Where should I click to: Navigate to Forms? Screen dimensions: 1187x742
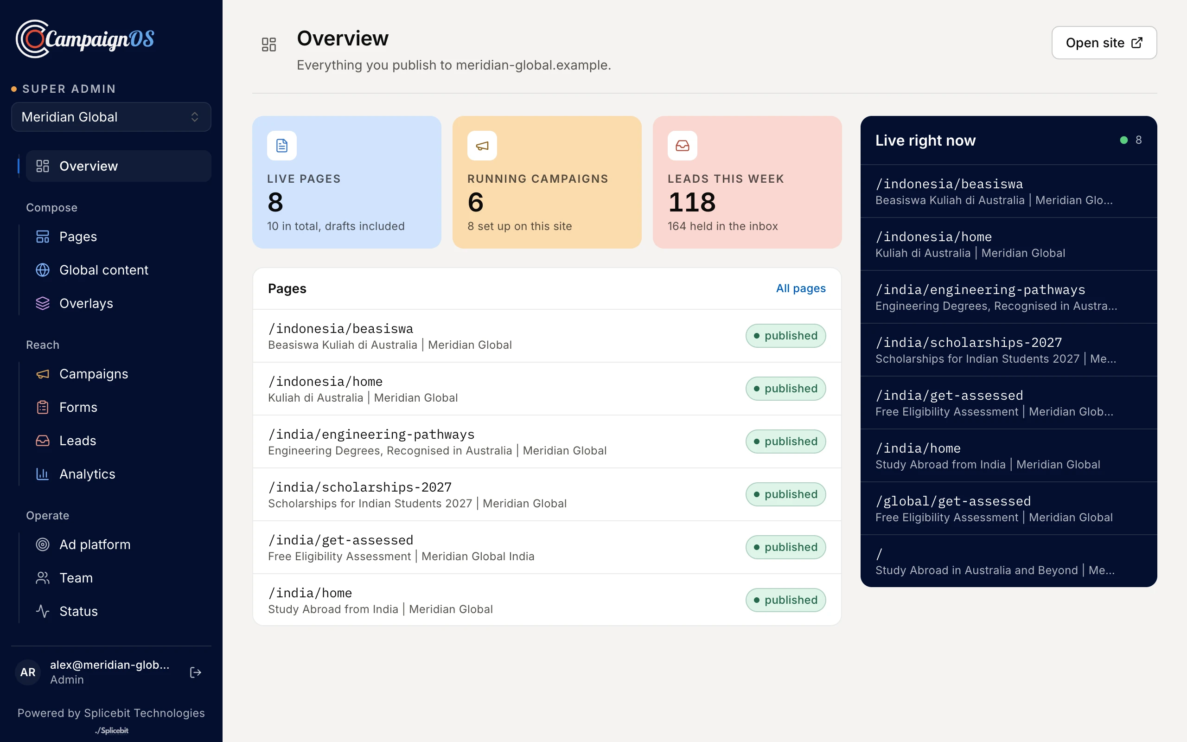(x=119, y=407)
